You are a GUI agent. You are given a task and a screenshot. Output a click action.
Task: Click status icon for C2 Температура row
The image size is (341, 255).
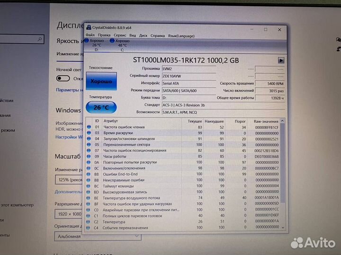pyautogui.click(x=88, y=222)
